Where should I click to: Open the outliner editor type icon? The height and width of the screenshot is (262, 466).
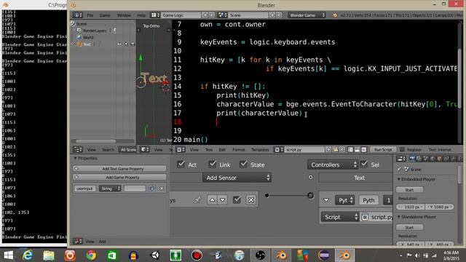(x=78, y=150)
